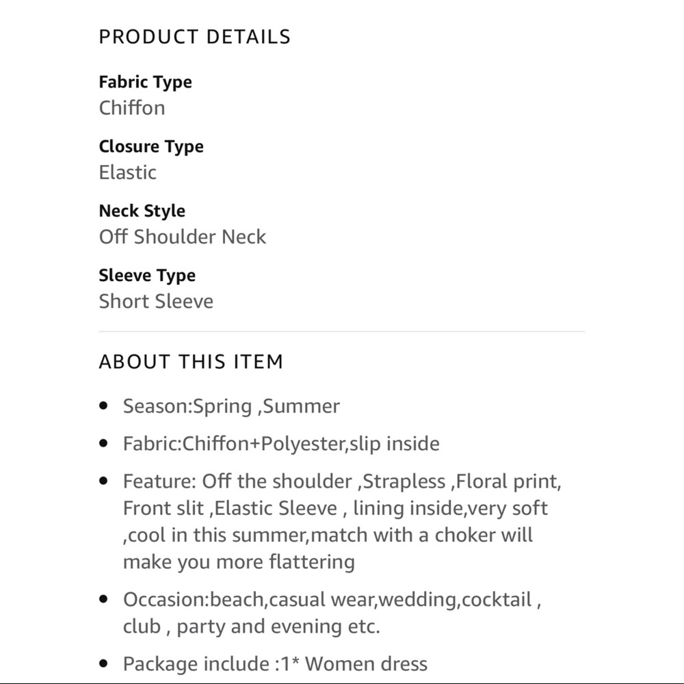Viewport: 684px width, 684px height.
Task: Select the Feature: Off the shoulder line
Action: tap(342, 482)
